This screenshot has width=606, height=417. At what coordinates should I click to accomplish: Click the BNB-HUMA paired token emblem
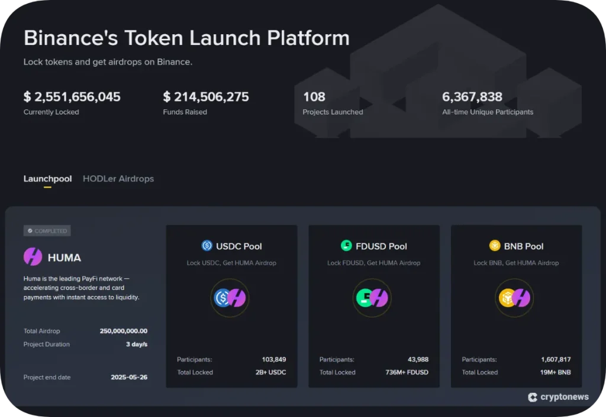514,298
